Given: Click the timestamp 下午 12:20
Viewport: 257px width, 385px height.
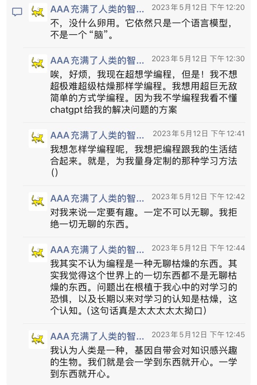Looking at the screenshot, I should 198,8.
